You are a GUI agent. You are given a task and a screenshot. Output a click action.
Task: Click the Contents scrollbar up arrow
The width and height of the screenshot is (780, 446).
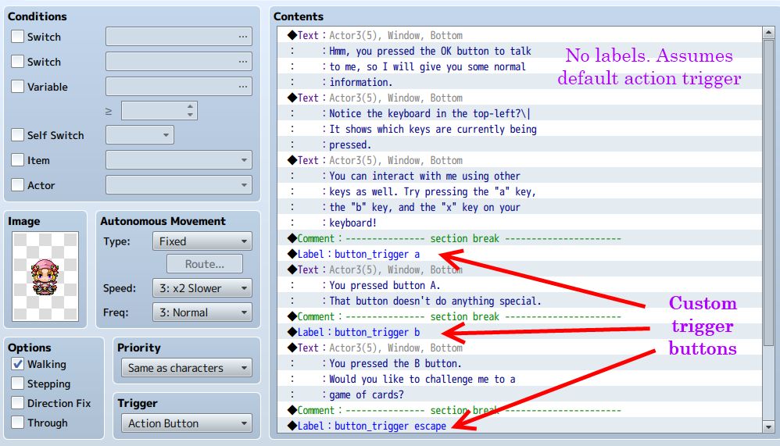coord(768,33)
